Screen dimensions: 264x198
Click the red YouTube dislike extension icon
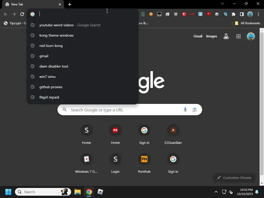(x=209, y=14)
